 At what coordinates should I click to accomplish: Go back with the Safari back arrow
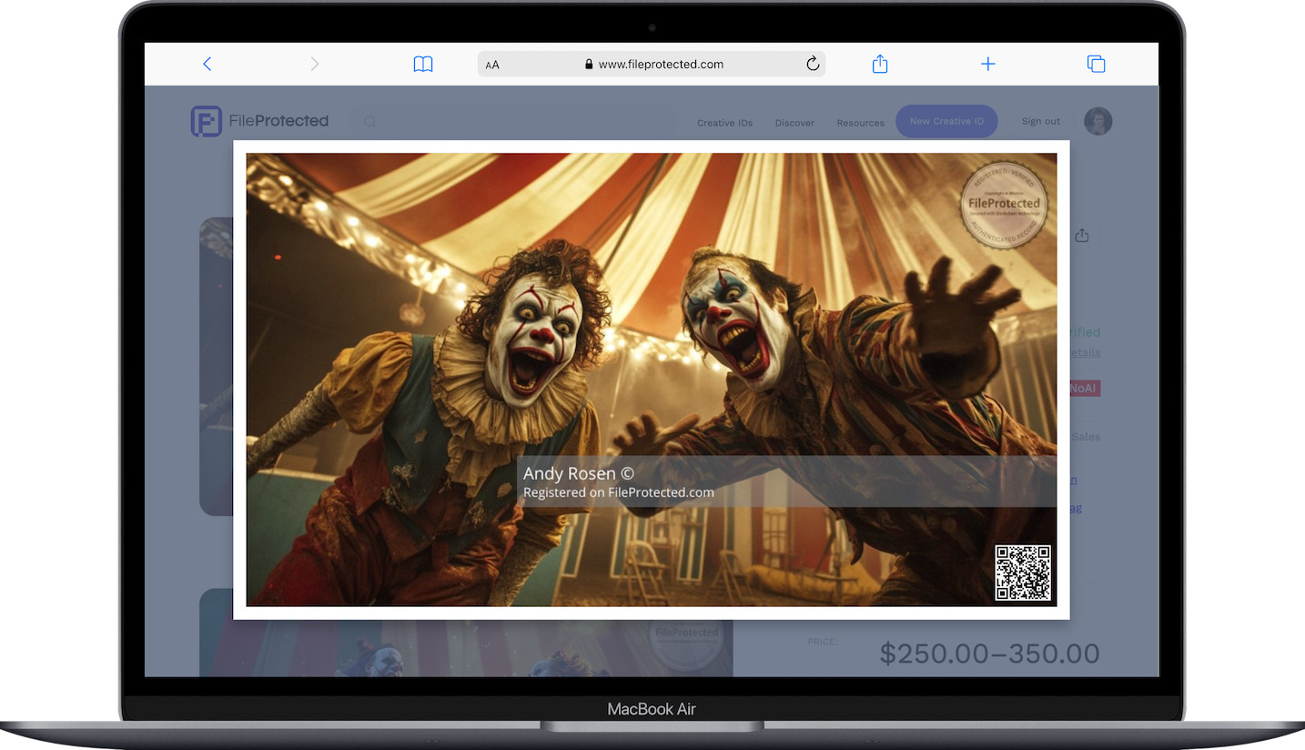point(207,64)
